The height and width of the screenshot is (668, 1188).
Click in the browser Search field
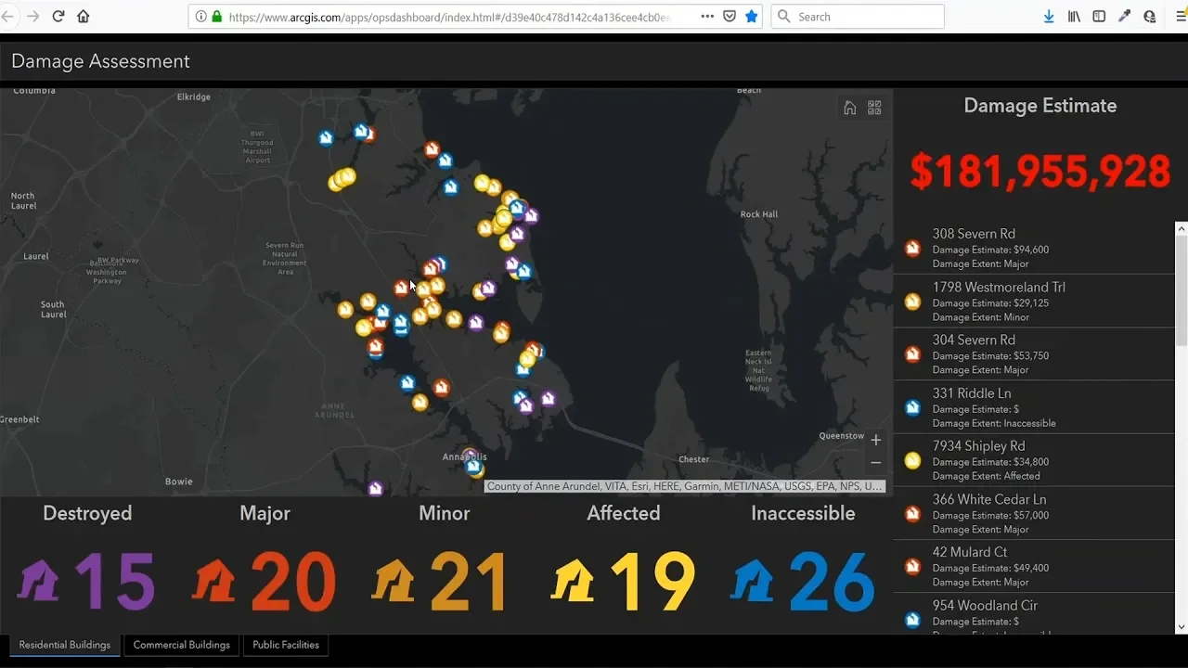coord(858,17)
